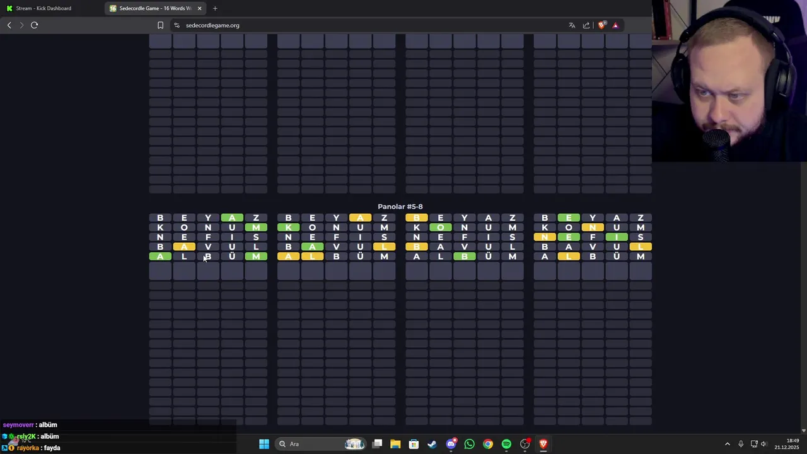The image size is (807, 454).
Task: Click green I tile in rightmost board's NEFIS row
Action: tap(617, 237)
